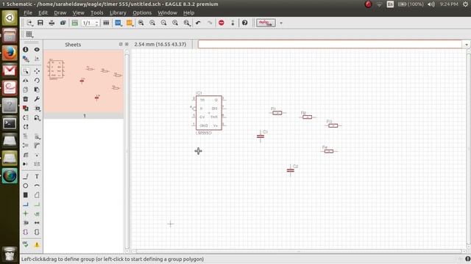The image size is (471, 264).
Task: Open the Terminal from launcher
Action: 10,123
